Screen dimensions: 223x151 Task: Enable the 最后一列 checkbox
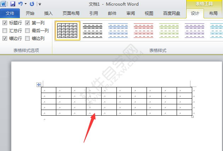(x=28, y=30)
